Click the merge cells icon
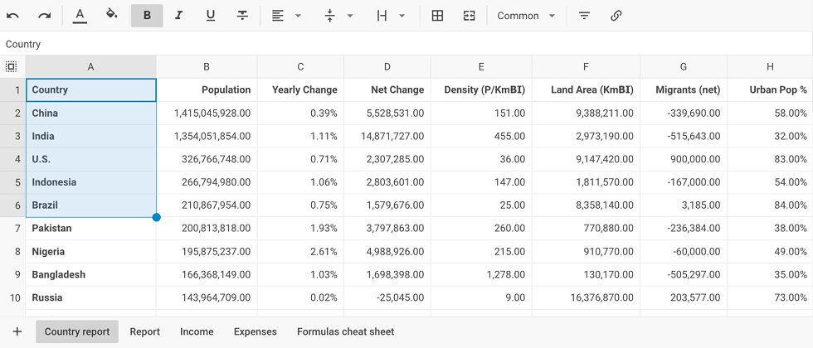 coord(469,16)
